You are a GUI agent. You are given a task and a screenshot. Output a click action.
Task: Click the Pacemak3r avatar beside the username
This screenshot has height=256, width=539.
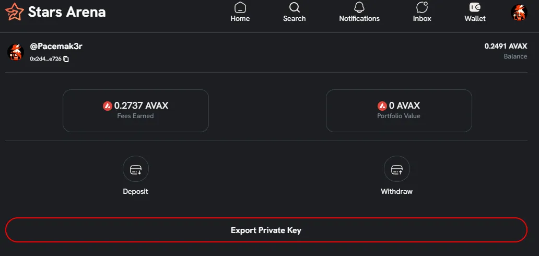click(16, 52)
